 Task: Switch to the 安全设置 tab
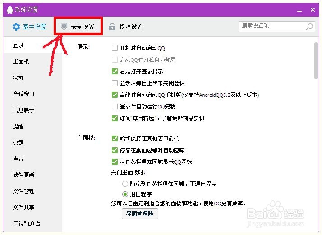78,26
